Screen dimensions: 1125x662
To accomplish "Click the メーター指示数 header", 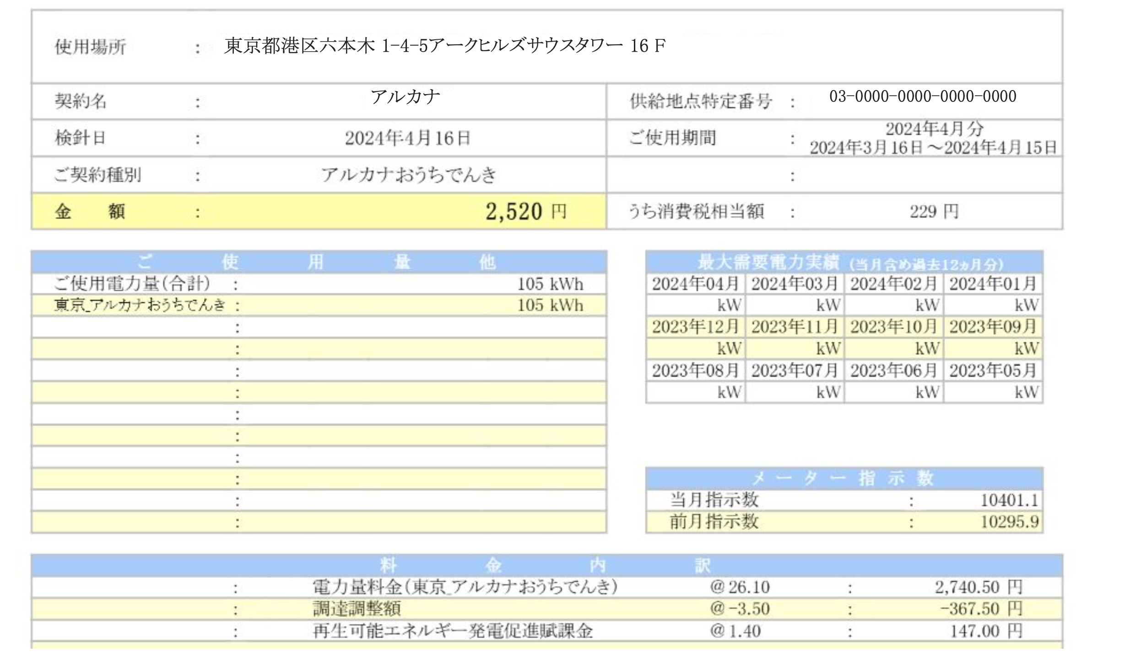I will pos(844,478).
